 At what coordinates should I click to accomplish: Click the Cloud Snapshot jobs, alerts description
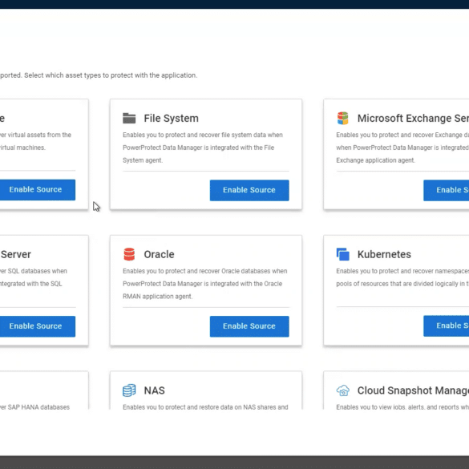point(402,406)
